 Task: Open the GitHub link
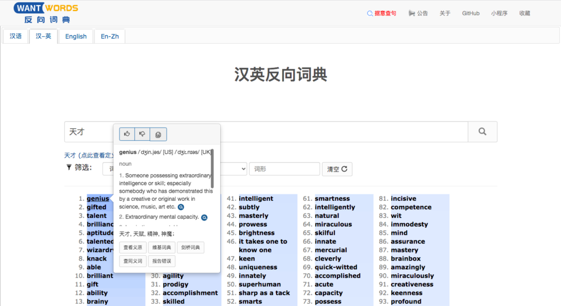tap(471, 13)
